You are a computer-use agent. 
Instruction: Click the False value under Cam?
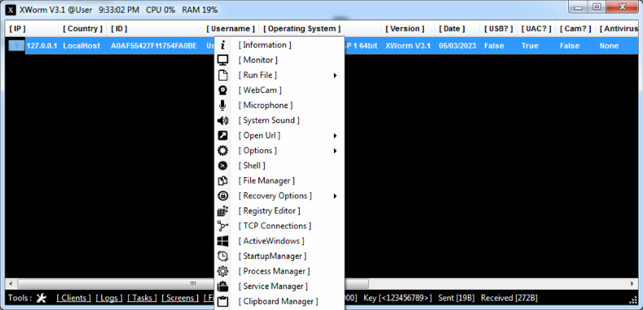point(570,46)
